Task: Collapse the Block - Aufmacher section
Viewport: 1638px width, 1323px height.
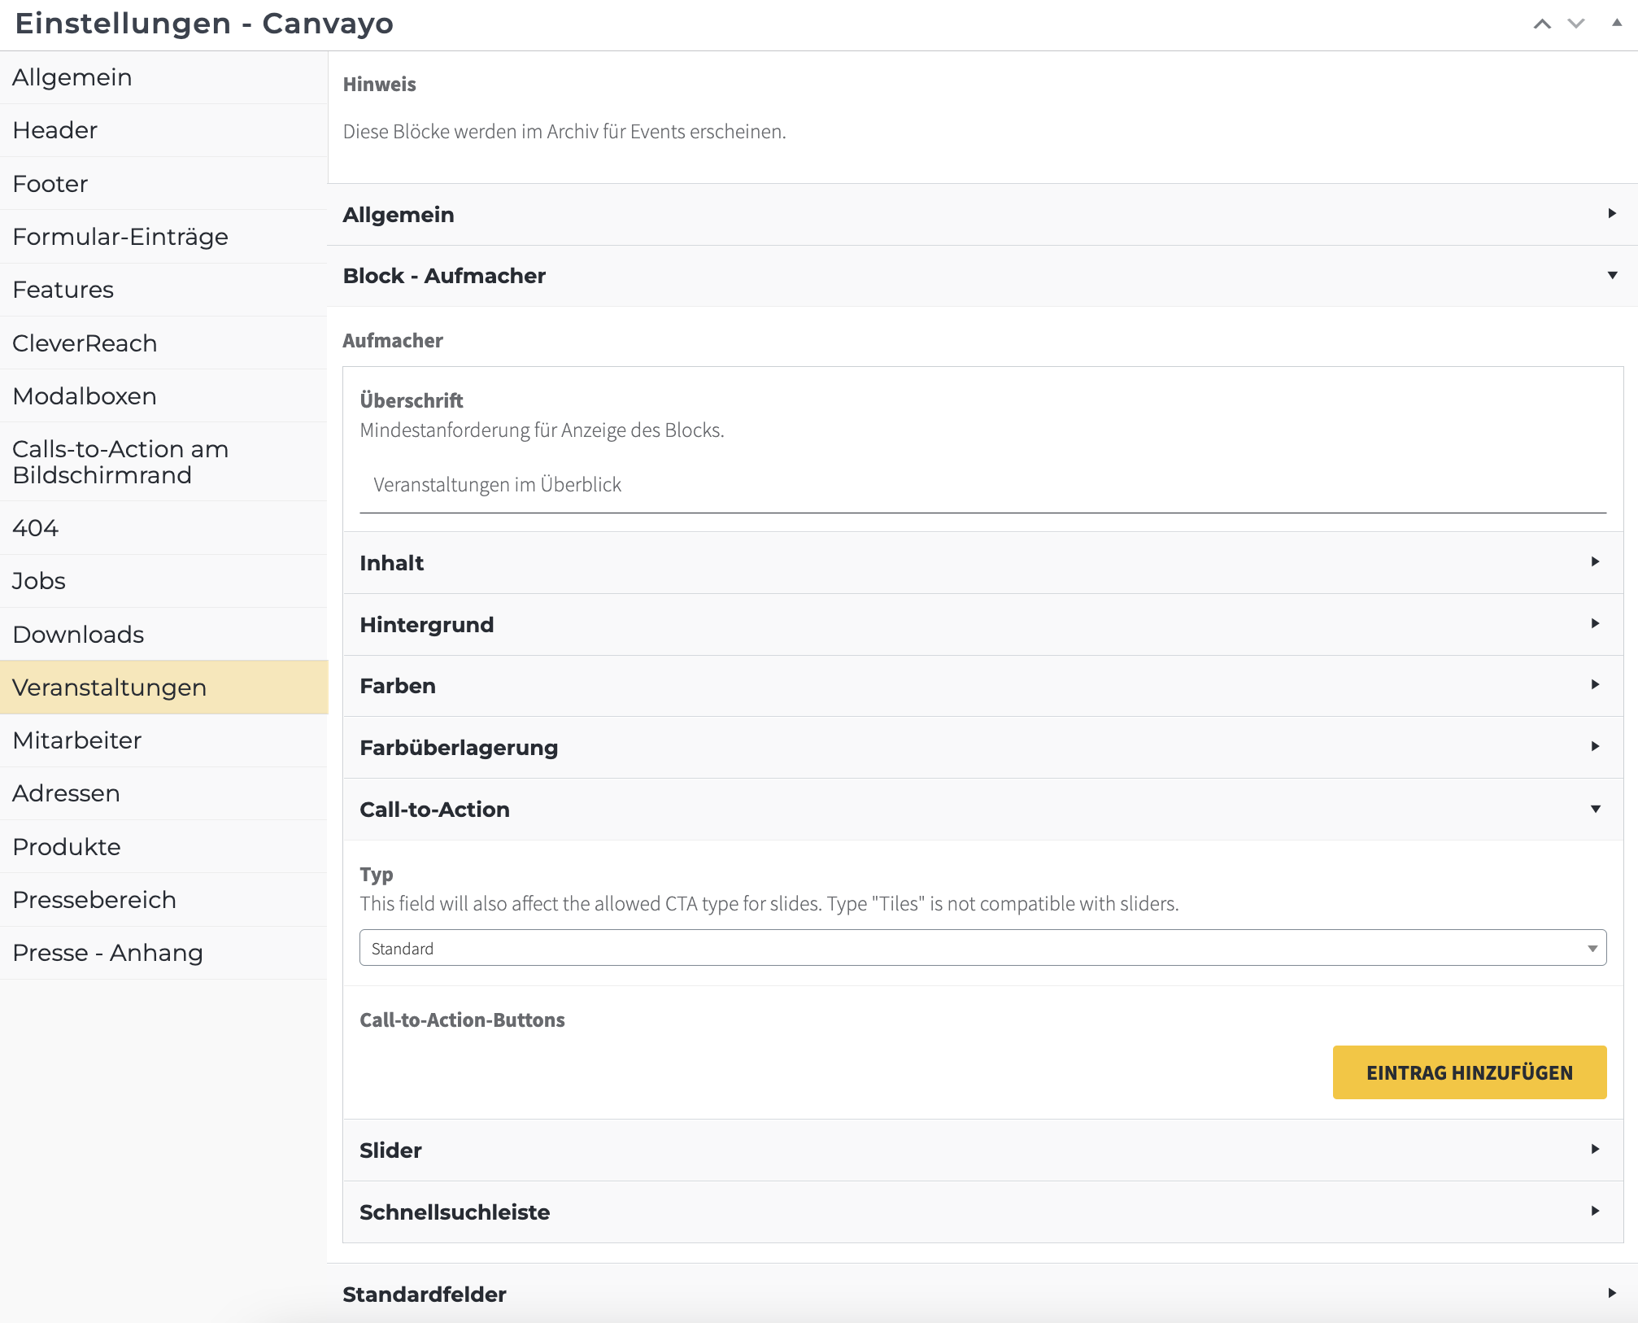Action: [1612, 275]
